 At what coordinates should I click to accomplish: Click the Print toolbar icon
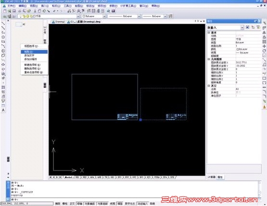(20, 11)
